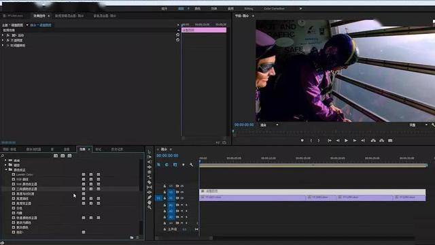
Task: Toggle V1 source patching button
Action: coord(158,198)
